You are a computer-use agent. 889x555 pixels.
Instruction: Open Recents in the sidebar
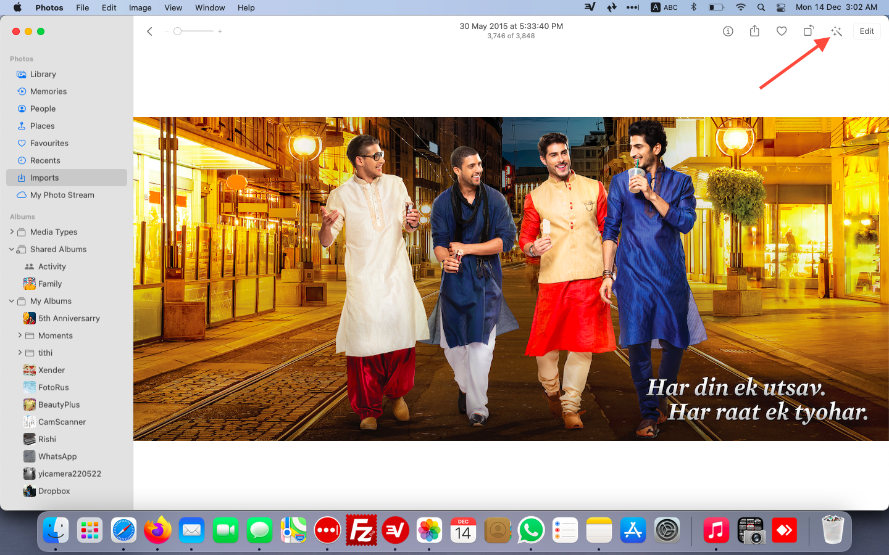[67, 160]
